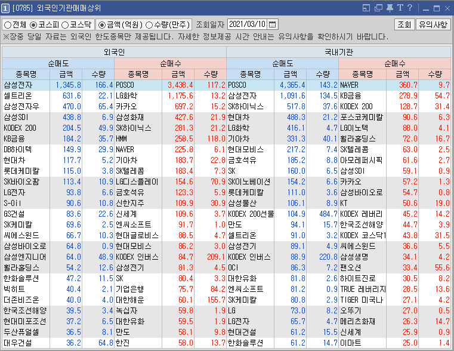Screen dimensions: 454x351
Task: Select 삼성전자 in foreign net sell list
Action: click(x=18, y=85)
